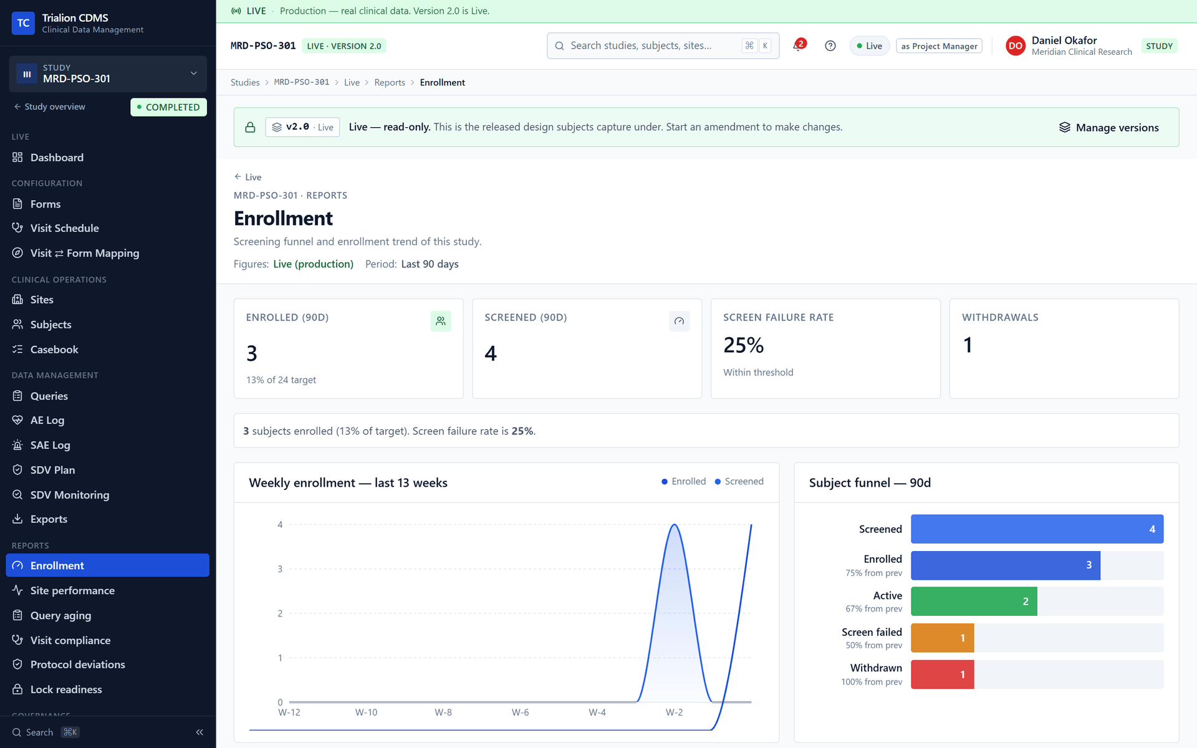The image size is (1197, 748).
Task: Open Forms in the Configuration section
Action: [108, 204]
